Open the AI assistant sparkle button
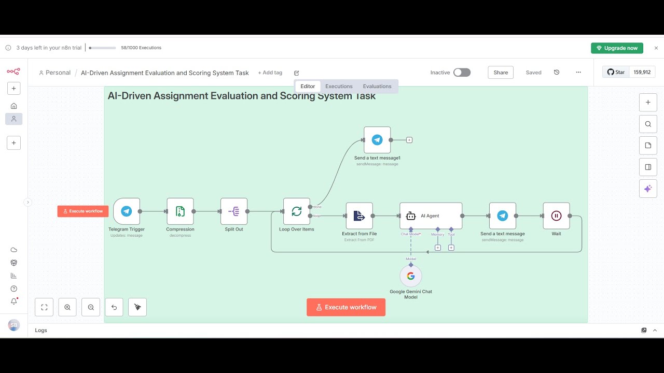664x373 pixels. [x=648, y=189]
